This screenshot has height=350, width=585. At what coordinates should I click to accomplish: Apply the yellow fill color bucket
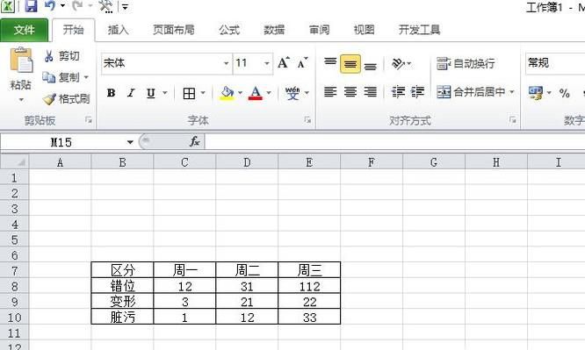point(227,93)
